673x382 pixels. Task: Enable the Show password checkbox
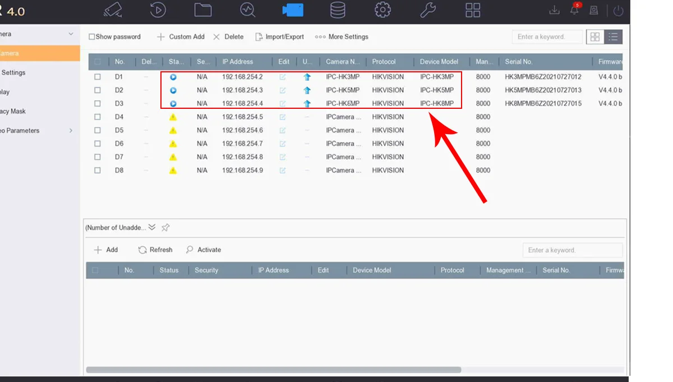pyautogui.click(x=92, y=37)
